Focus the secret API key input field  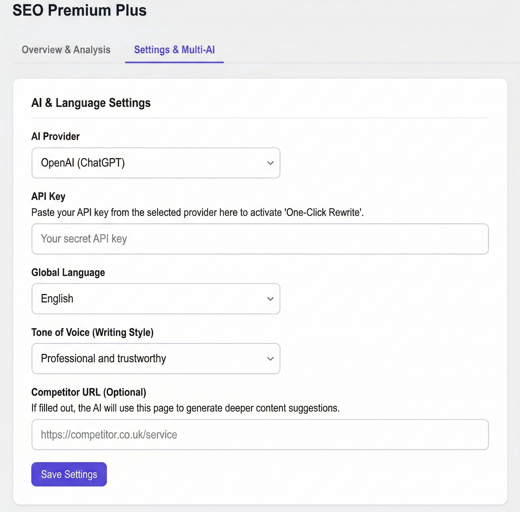[x=260, y=239]
